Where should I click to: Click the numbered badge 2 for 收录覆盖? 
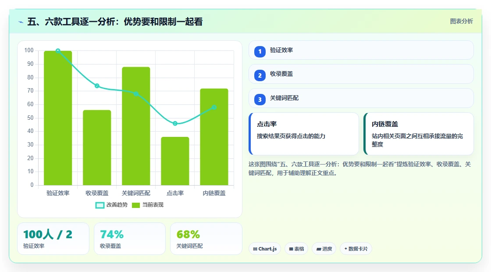pos(260,75)
